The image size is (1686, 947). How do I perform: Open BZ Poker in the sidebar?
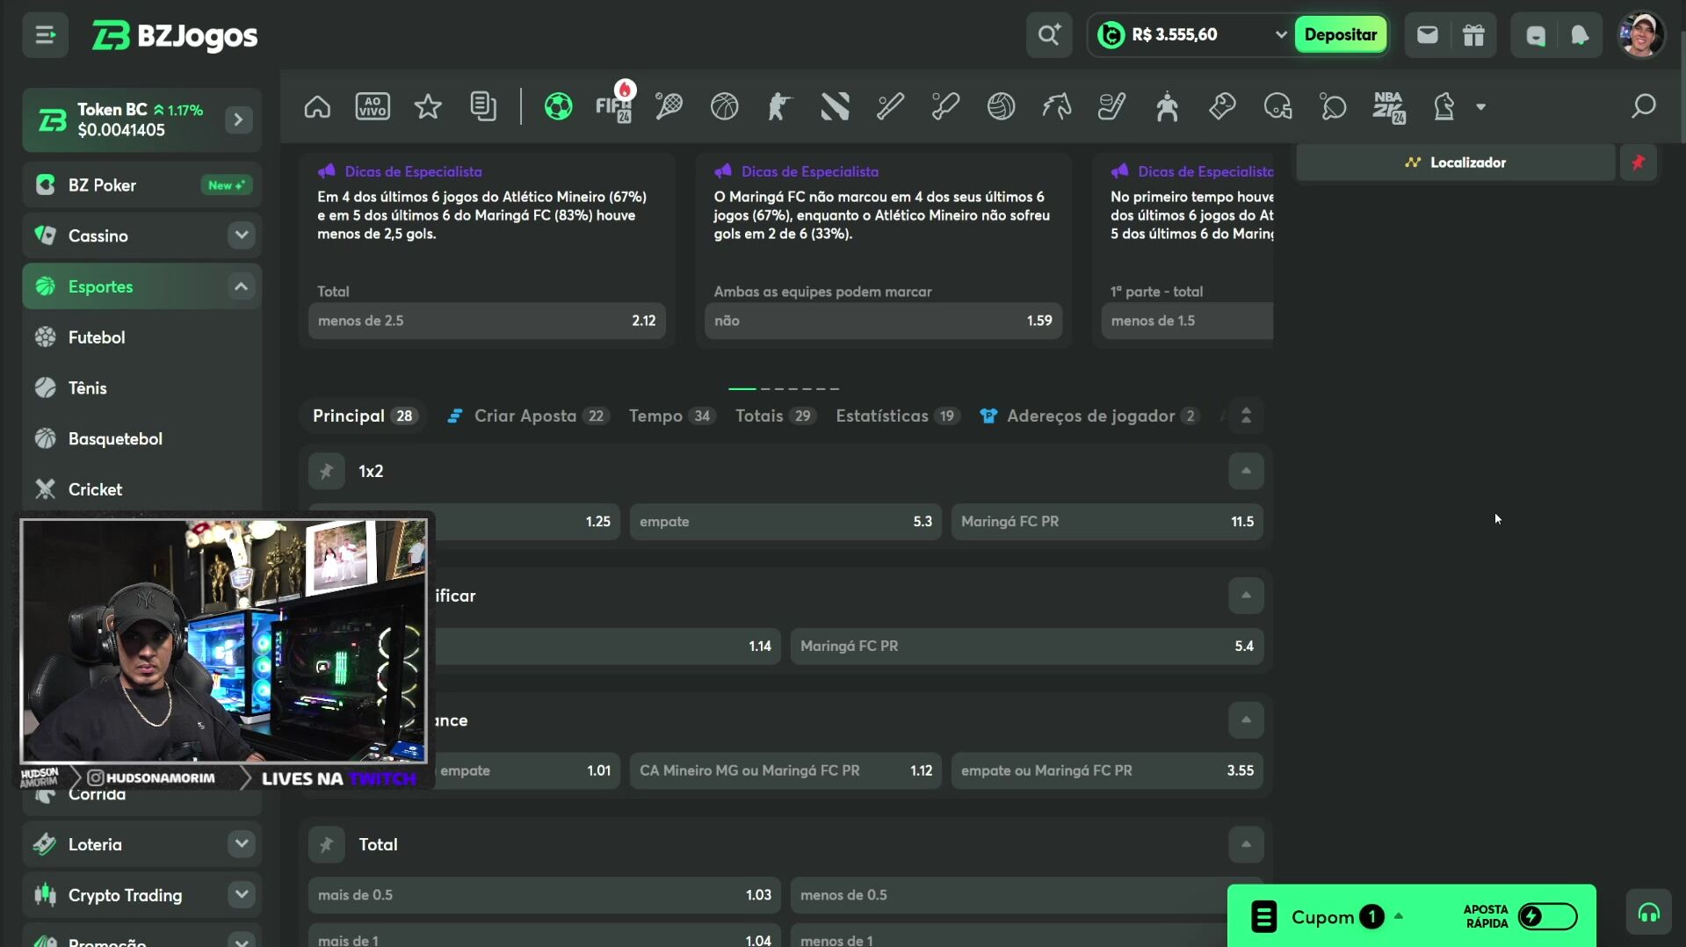(x=141, y=185)
